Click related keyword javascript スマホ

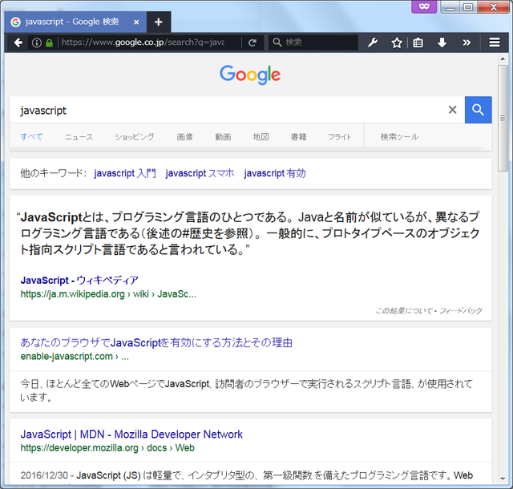coord(200,173)
